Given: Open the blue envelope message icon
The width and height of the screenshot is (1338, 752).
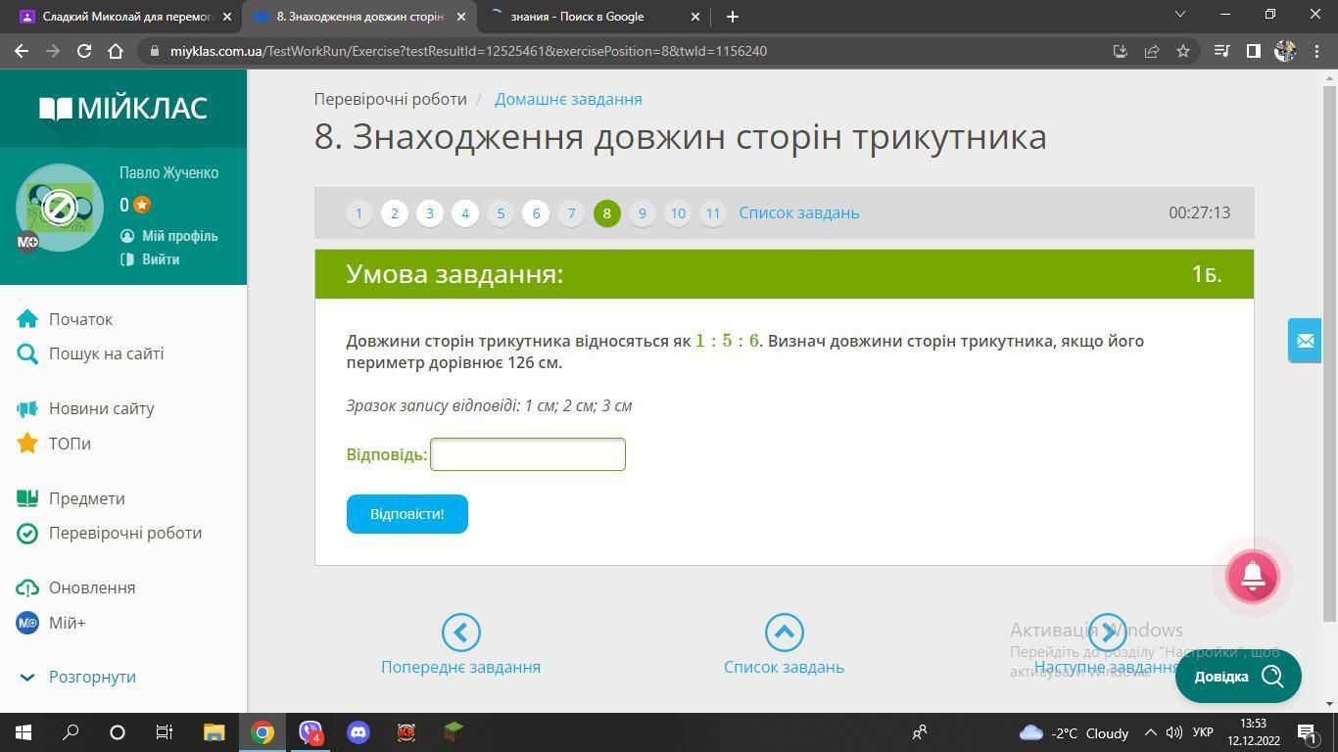Looking at the screenshot, I should [1304, 341].
